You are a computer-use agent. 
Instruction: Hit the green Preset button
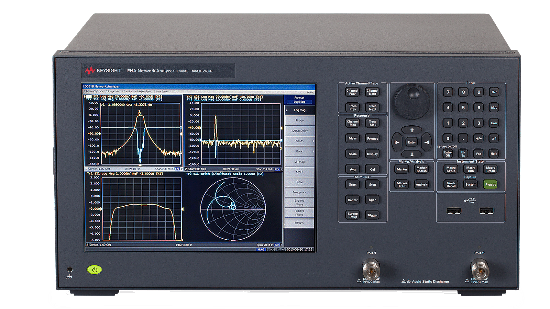[x=490, y=185]
